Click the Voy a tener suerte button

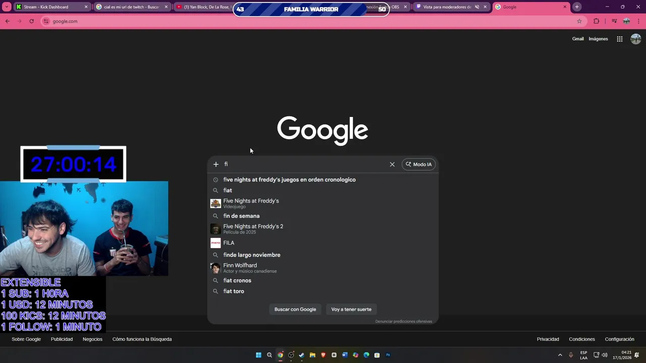(351, 309)
